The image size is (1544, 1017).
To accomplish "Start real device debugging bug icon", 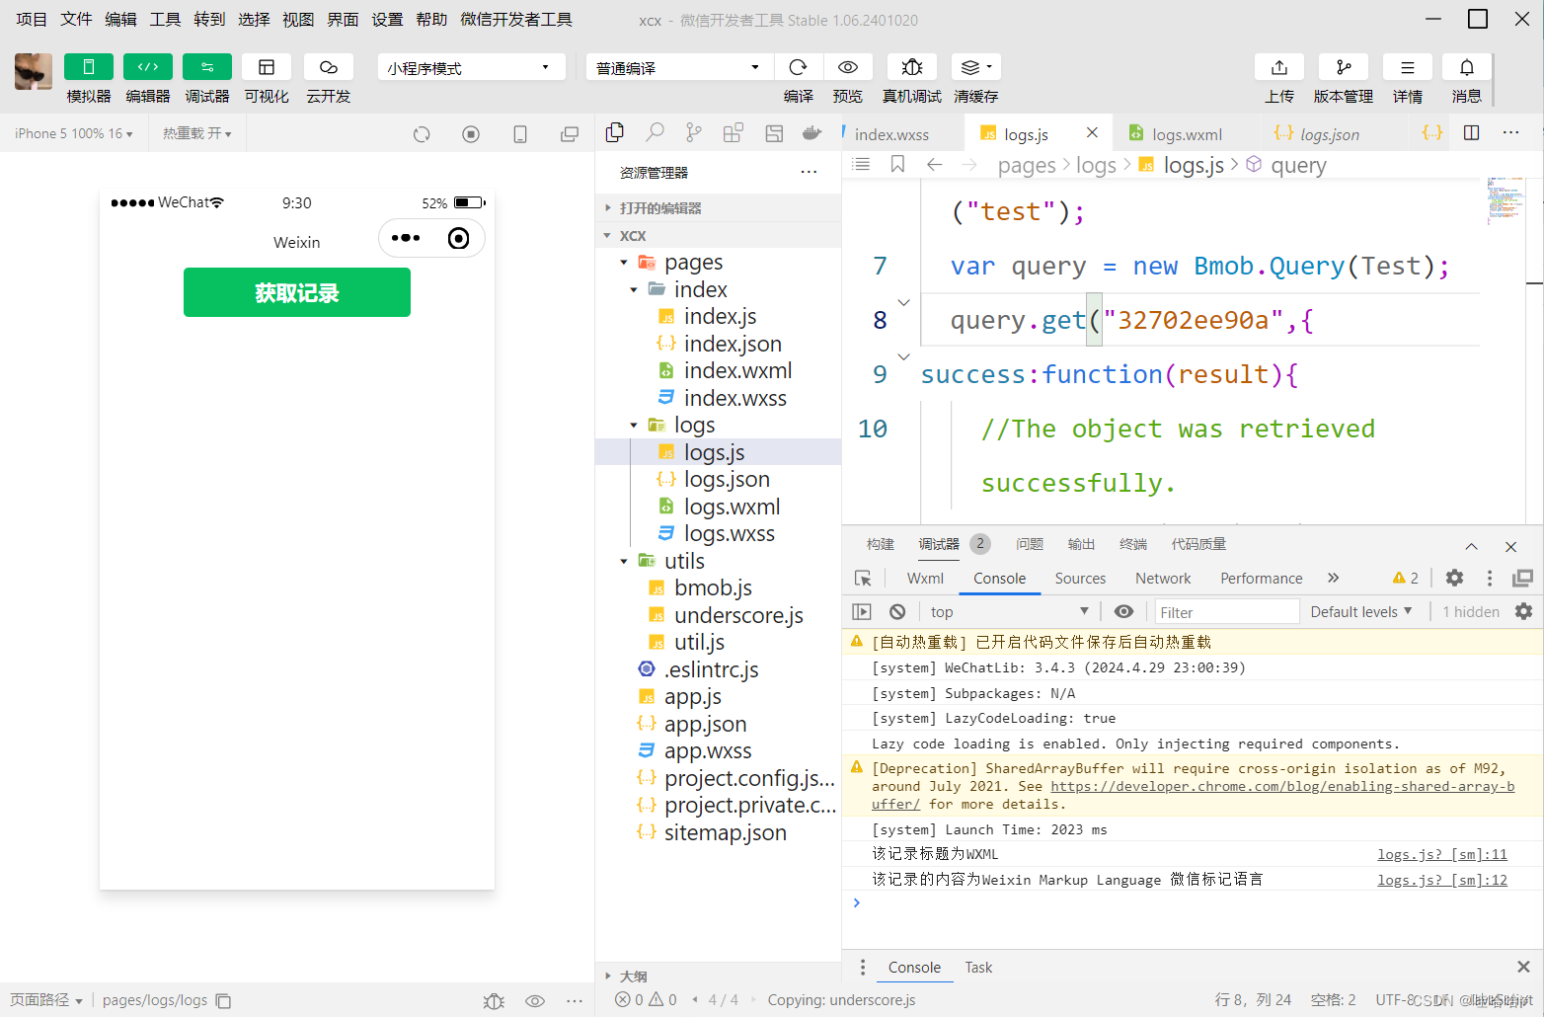I will (x=912, y=66).
